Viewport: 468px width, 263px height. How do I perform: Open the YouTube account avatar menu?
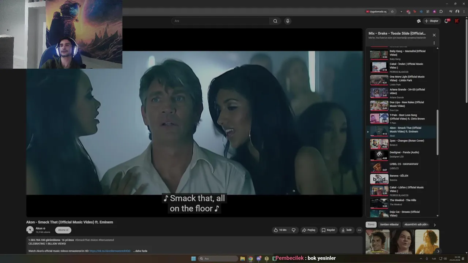click(457, 21)
